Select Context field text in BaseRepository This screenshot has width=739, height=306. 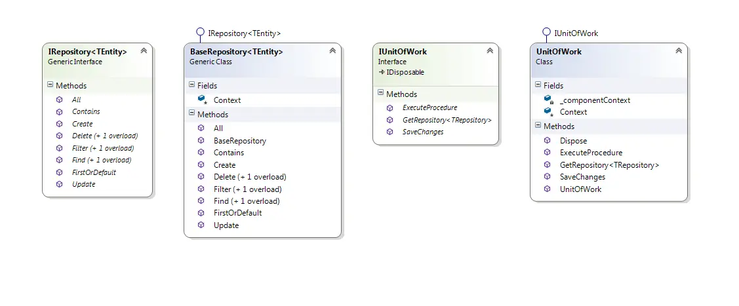(x=227, y=100)
